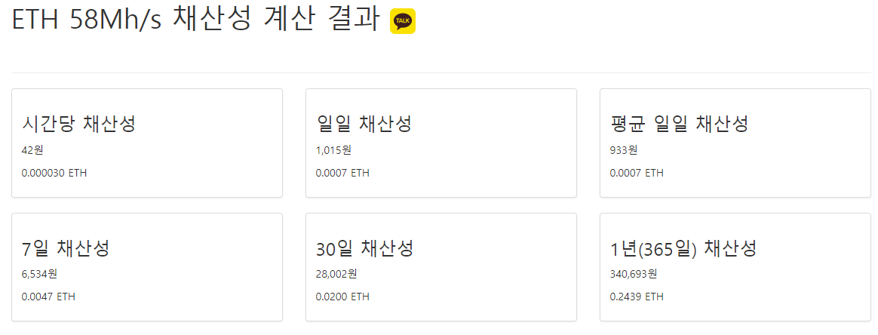The width and height of the screenshot is (878, 335).
Task: Click the 42원 hourly profit value
Action: (x=33, y=150)
